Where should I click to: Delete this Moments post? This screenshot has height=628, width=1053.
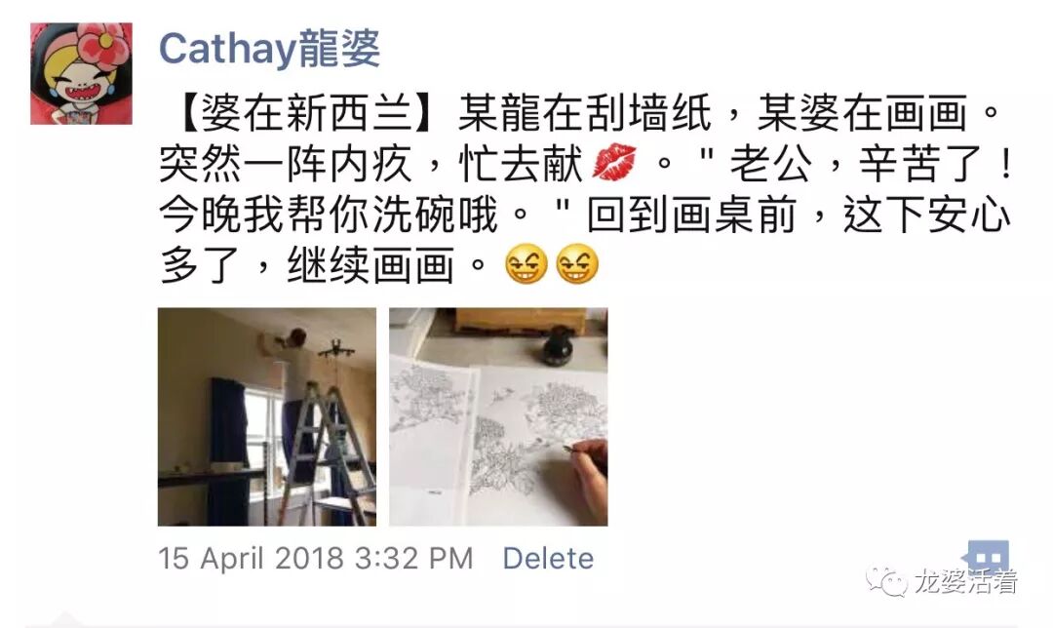pyautogui.click(x=548, y=559)
